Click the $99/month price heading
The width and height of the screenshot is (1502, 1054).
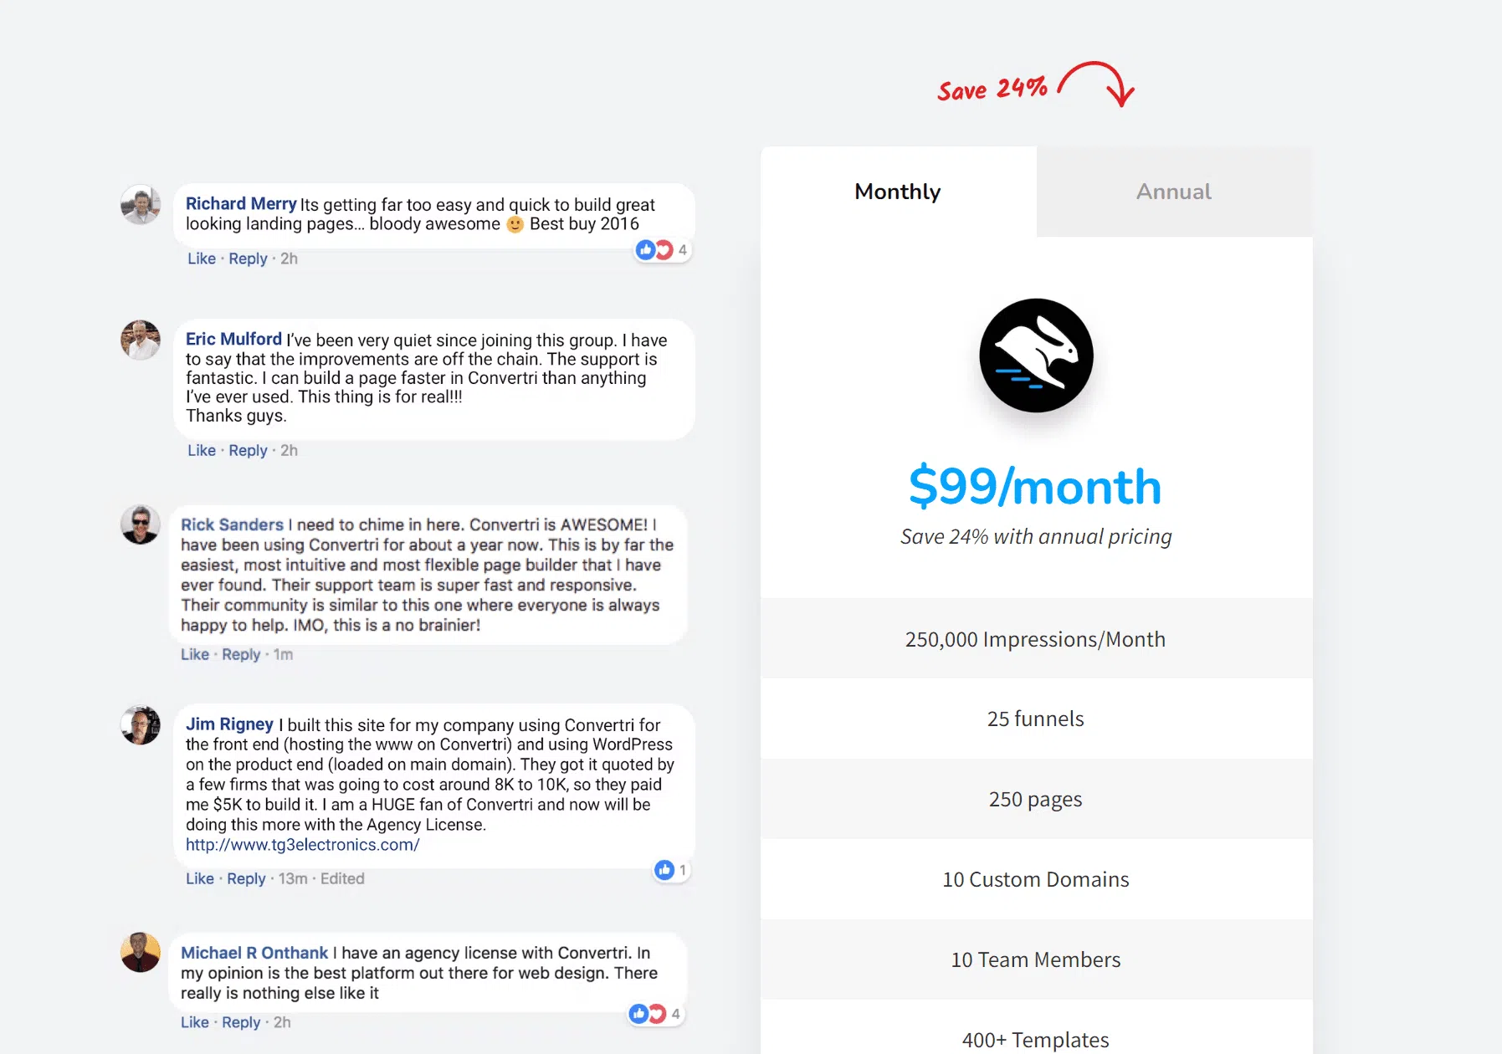click(x=1035, y=486)
